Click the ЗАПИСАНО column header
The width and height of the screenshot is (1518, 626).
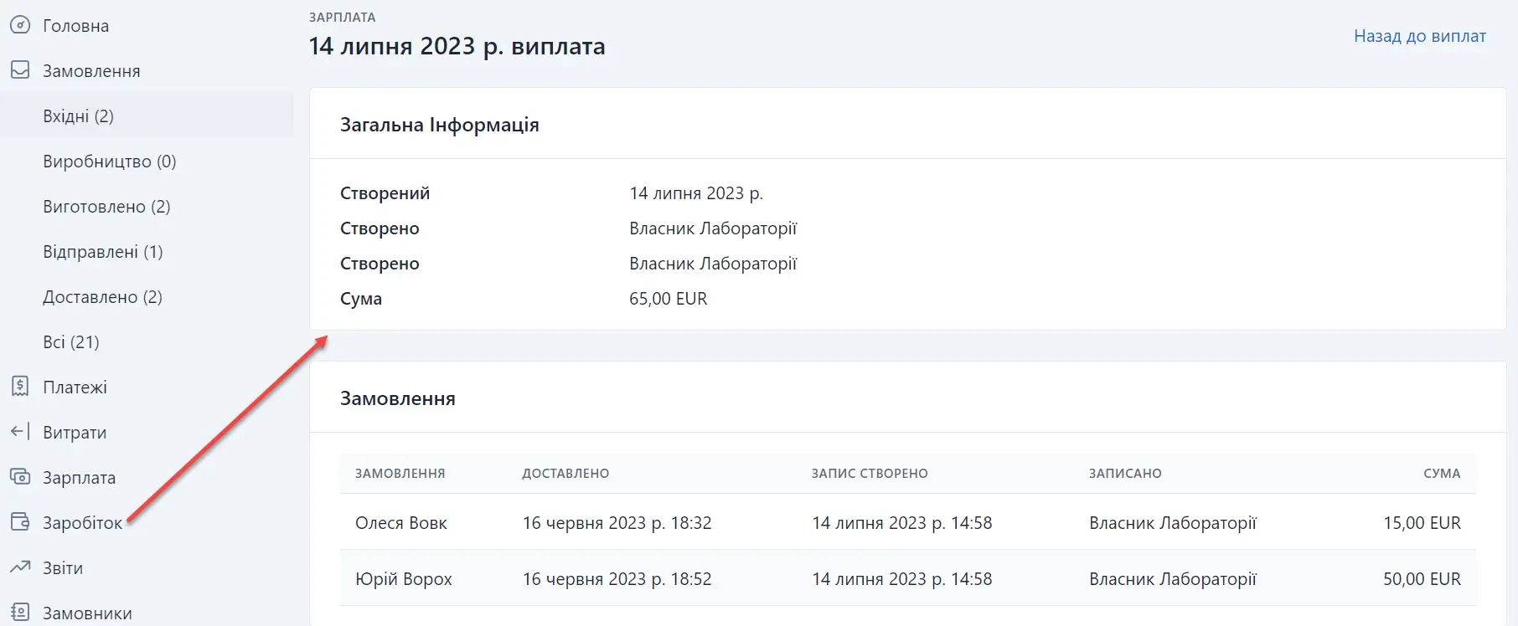pyautogui.click(x=1125, y=474)
